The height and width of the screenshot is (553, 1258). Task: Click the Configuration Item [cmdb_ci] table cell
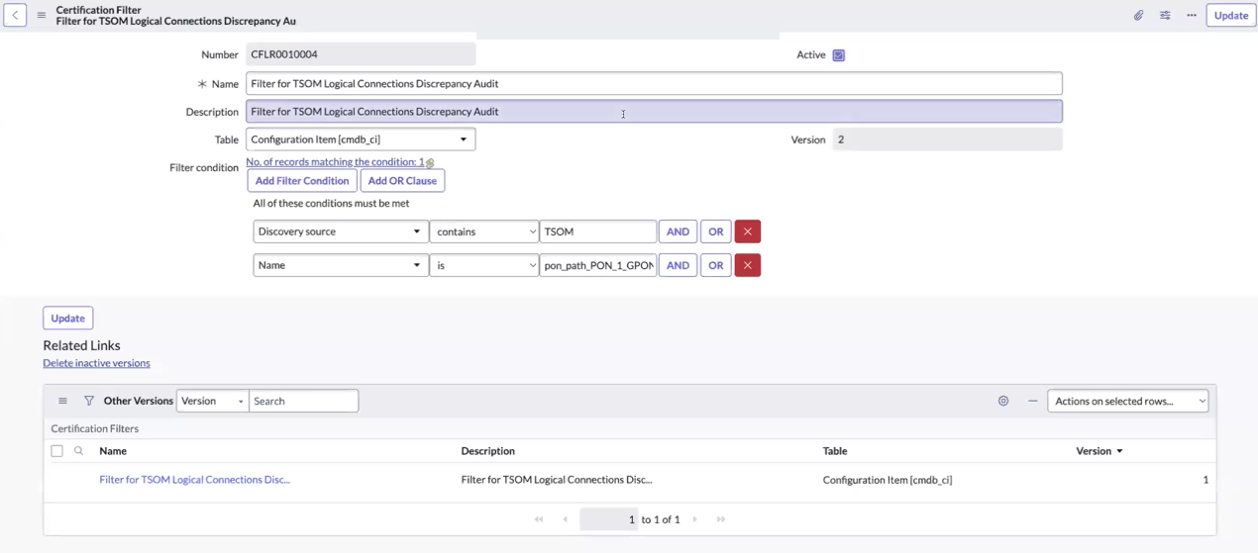[x=888, y=480]
